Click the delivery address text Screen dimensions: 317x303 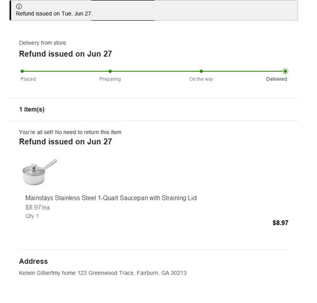(x=103, y=273)
